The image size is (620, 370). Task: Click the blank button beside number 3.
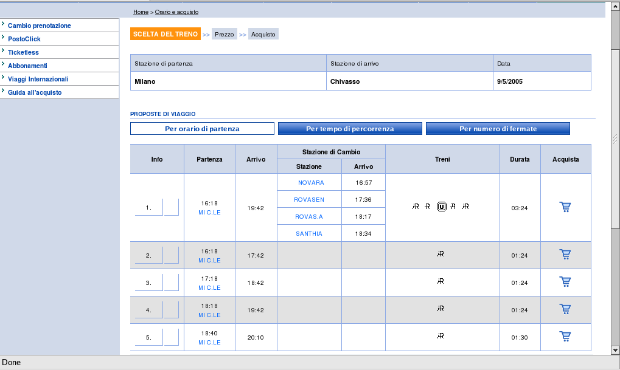click(171, 283)
